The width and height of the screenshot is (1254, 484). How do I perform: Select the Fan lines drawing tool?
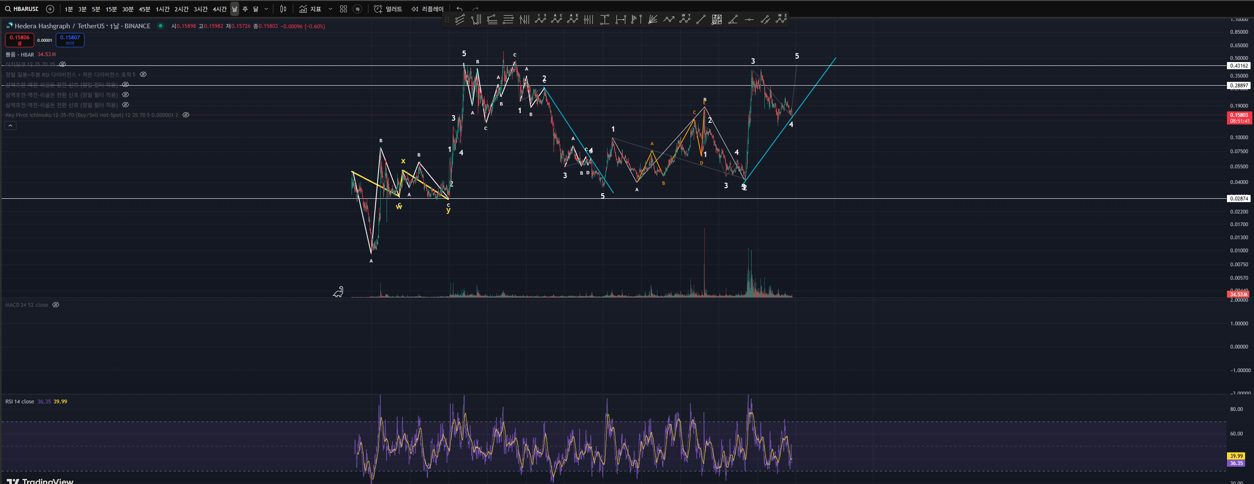(x=653, y=19)
